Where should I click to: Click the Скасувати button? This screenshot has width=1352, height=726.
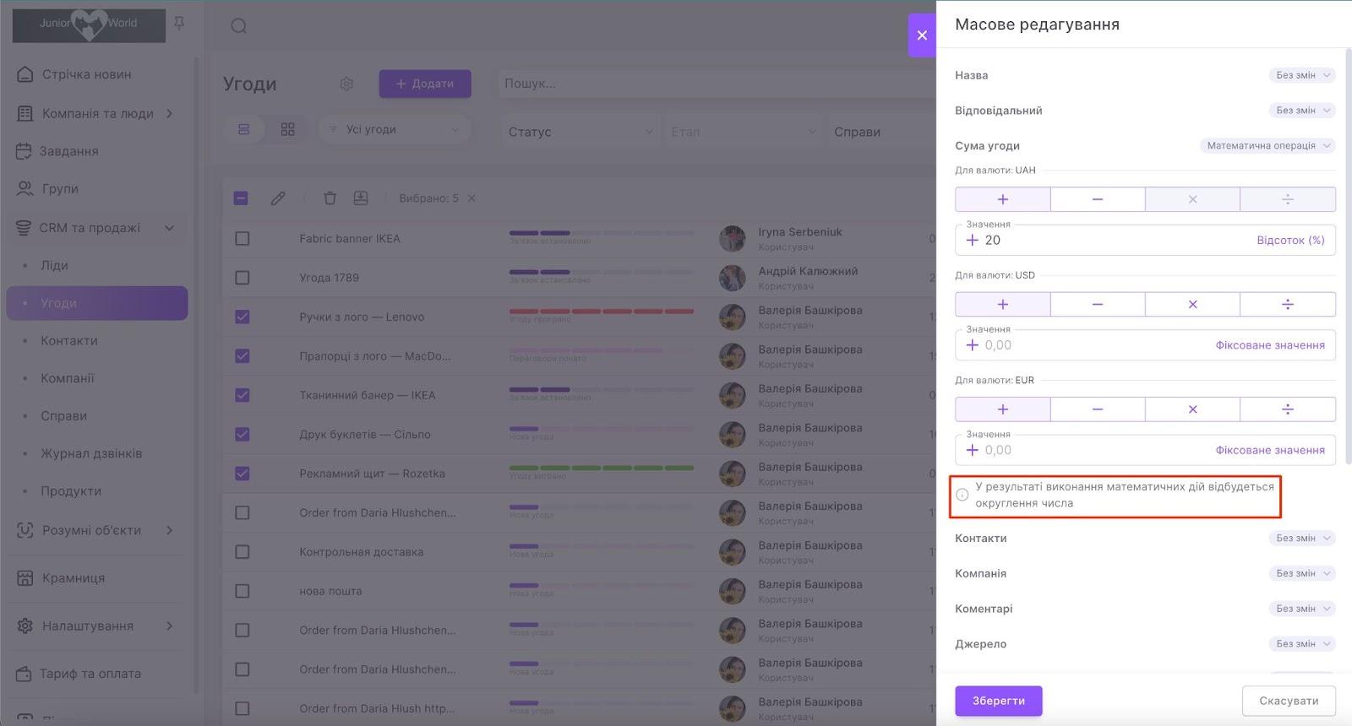pos(1288,701)
